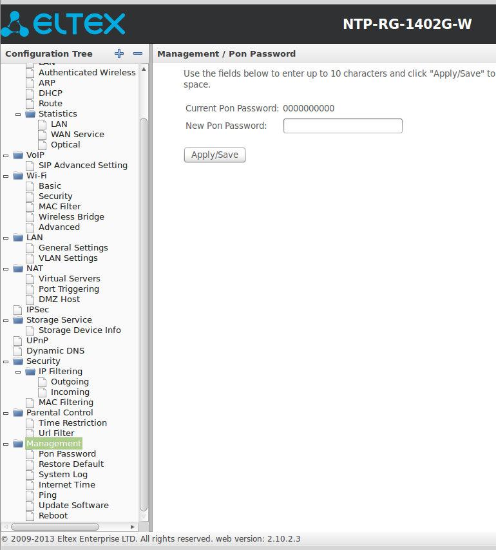Click the LAN folder icon above General Settings

tap(18, 238)
